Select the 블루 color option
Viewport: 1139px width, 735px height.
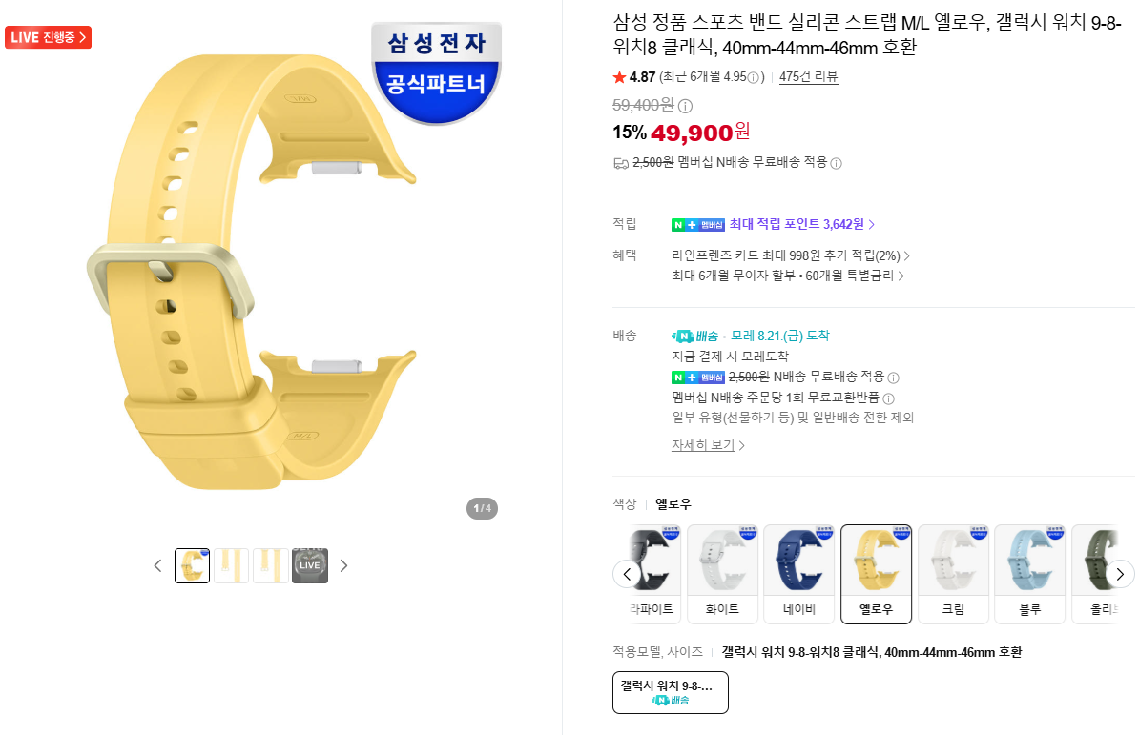pos(1029,574)
